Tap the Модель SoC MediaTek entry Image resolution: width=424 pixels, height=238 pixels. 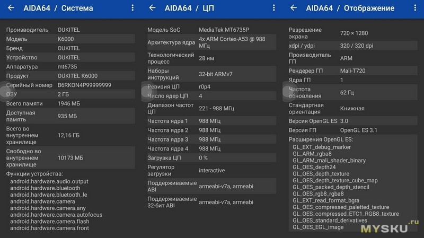tap(211, 30)
